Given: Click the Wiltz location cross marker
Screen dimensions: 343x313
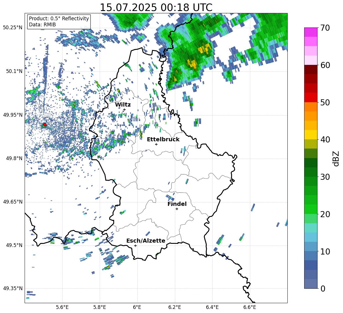Looking at the screenshot, I should [125, 109].
